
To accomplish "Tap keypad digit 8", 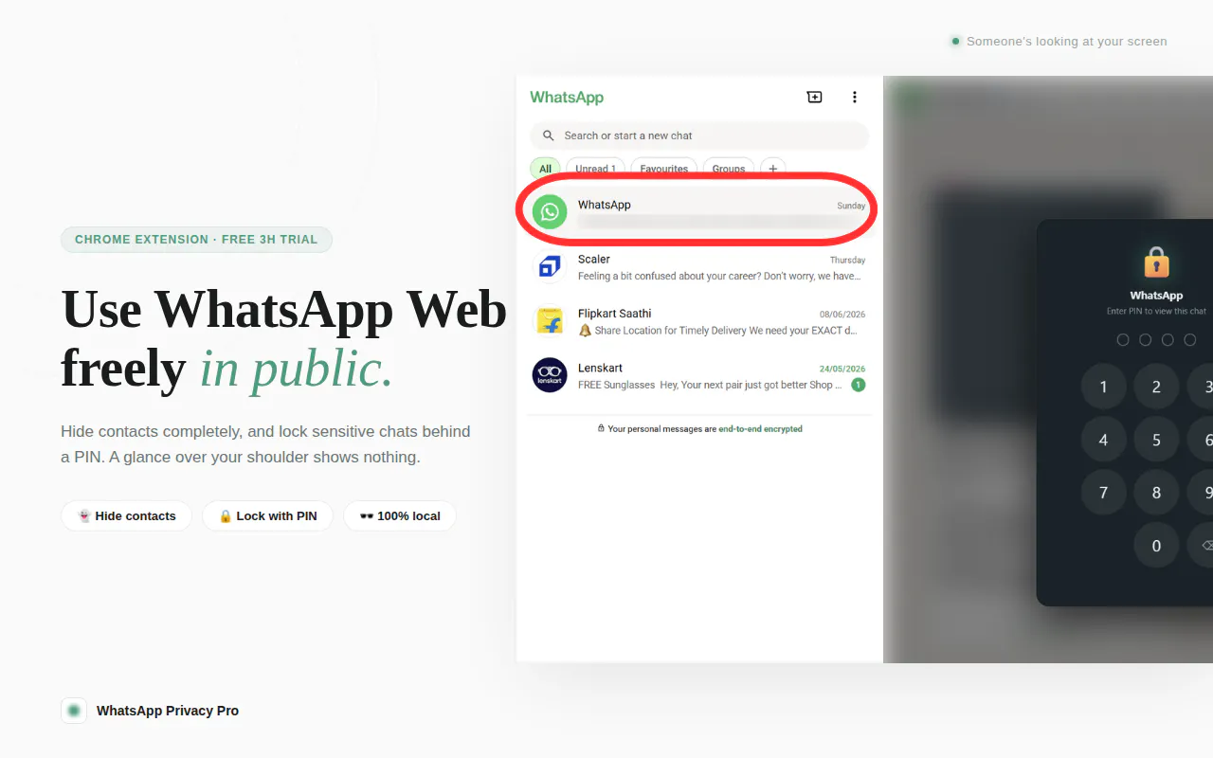I will coord(1156,493).
